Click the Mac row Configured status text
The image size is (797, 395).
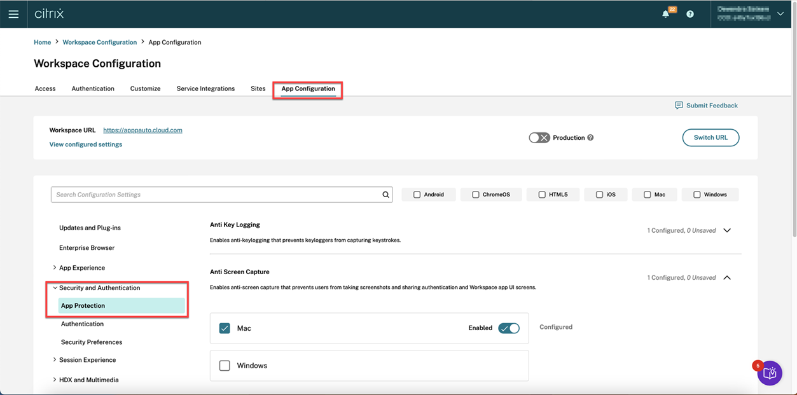click(x=556, y=327)
